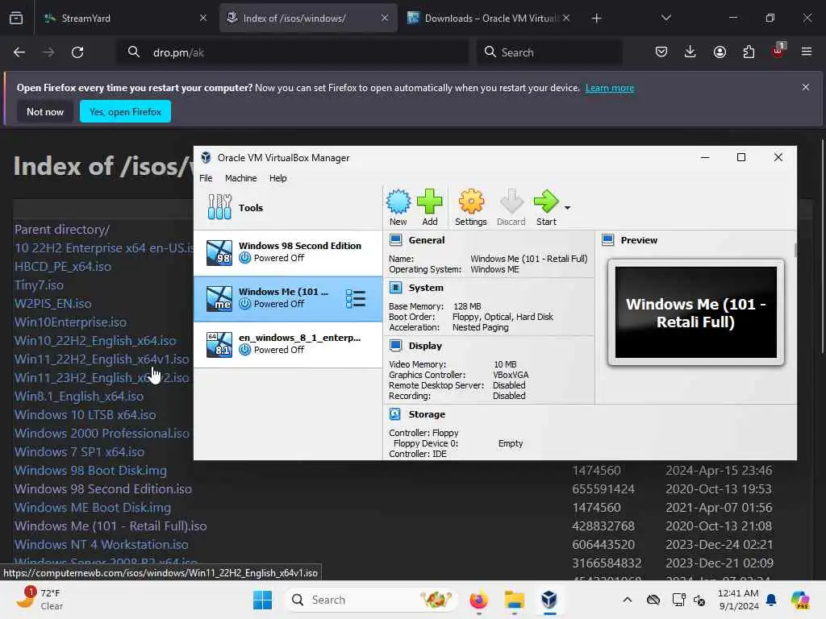Open Win8.1_English_x64.iso link
Image resolution: width=826 pixels, height=619 pixels.
coord(78,396)
